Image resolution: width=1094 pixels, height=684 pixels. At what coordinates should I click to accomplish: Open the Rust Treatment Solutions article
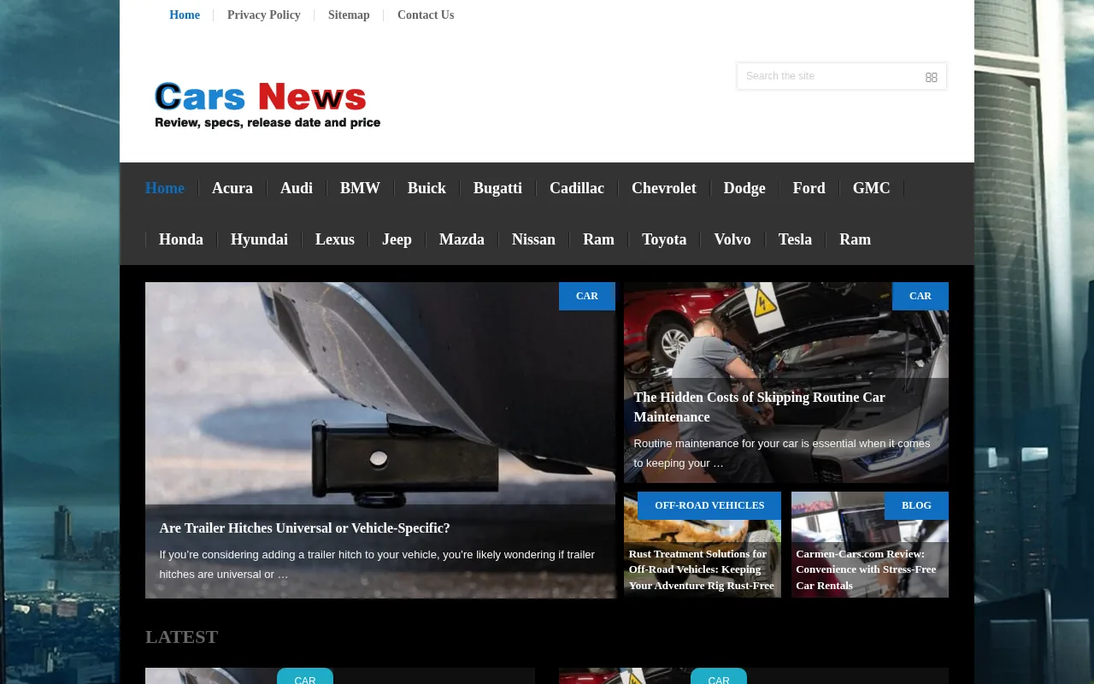click(x=701, y=569)
